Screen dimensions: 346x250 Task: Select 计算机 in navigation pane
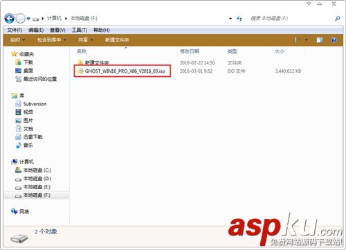(26, 162)
